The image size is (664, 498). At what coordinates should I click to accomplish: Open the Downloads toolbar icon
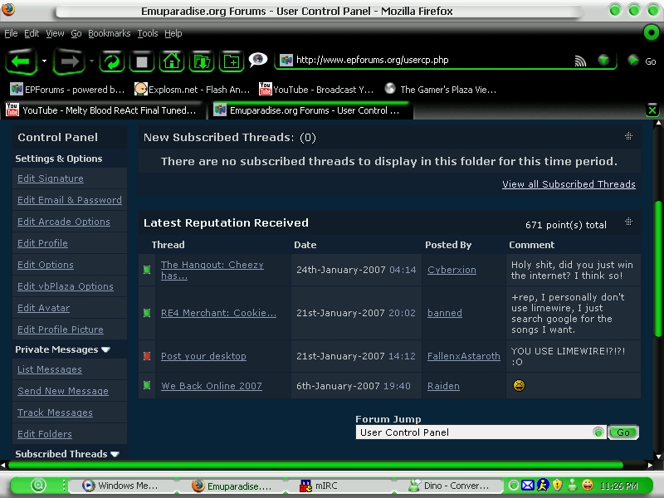pyautogui.click(x=202, y=61)
